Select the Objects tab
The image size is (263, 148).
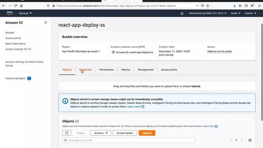(67, 69)
